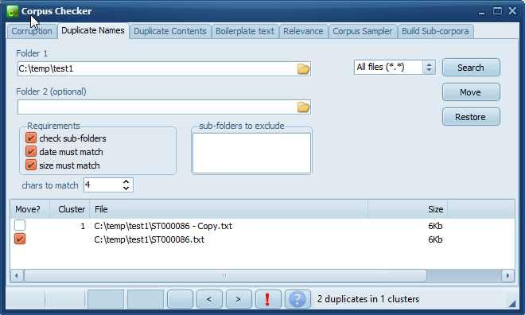
Task: Uncheck Move box for ST000086.txt
Action: coord(20,239)
